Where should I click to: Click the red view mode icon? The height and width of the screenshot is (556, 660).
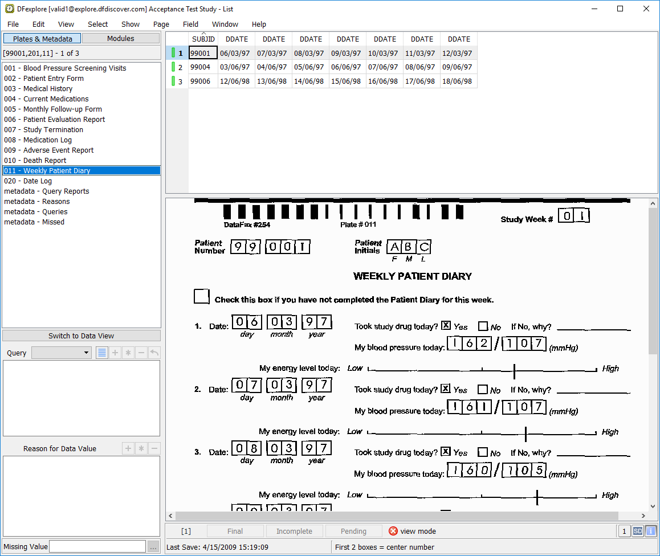tap(393, 531)
